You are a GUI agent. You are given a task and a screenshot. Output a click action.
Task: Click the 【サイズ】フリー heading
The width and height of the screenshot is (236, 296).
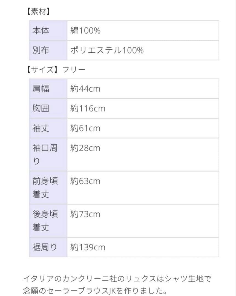click(x=55, y=69)
